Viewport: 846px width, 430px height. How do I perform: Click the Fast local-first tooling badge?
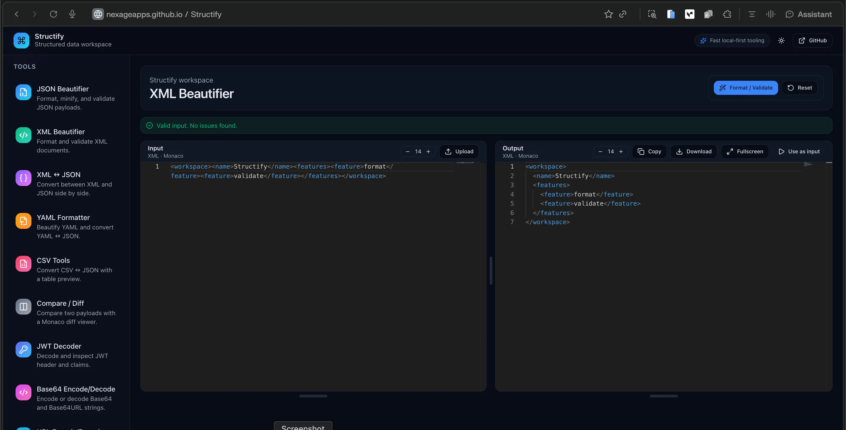click(x=732, y=41)
